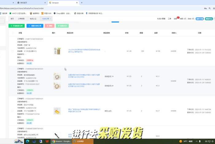Open the Alibaba 1688 bookmark
Image resolution: width=215 pixels, height=144 pixels.
click(x=46, y=13)
